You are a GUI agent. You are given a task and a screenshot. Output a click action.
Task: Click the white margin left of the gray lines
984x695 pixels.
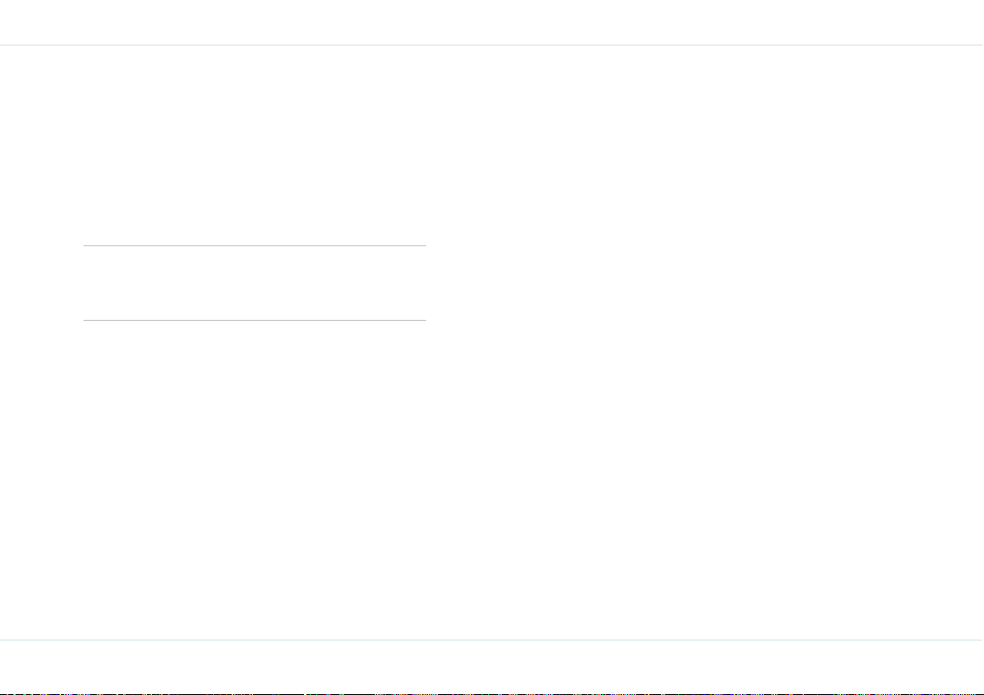click(x=41, y=283)
